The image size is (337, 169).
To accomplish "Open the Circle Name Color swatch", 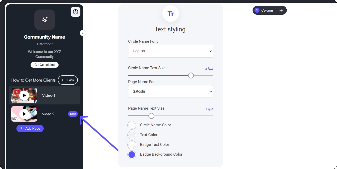I will 132,125.
